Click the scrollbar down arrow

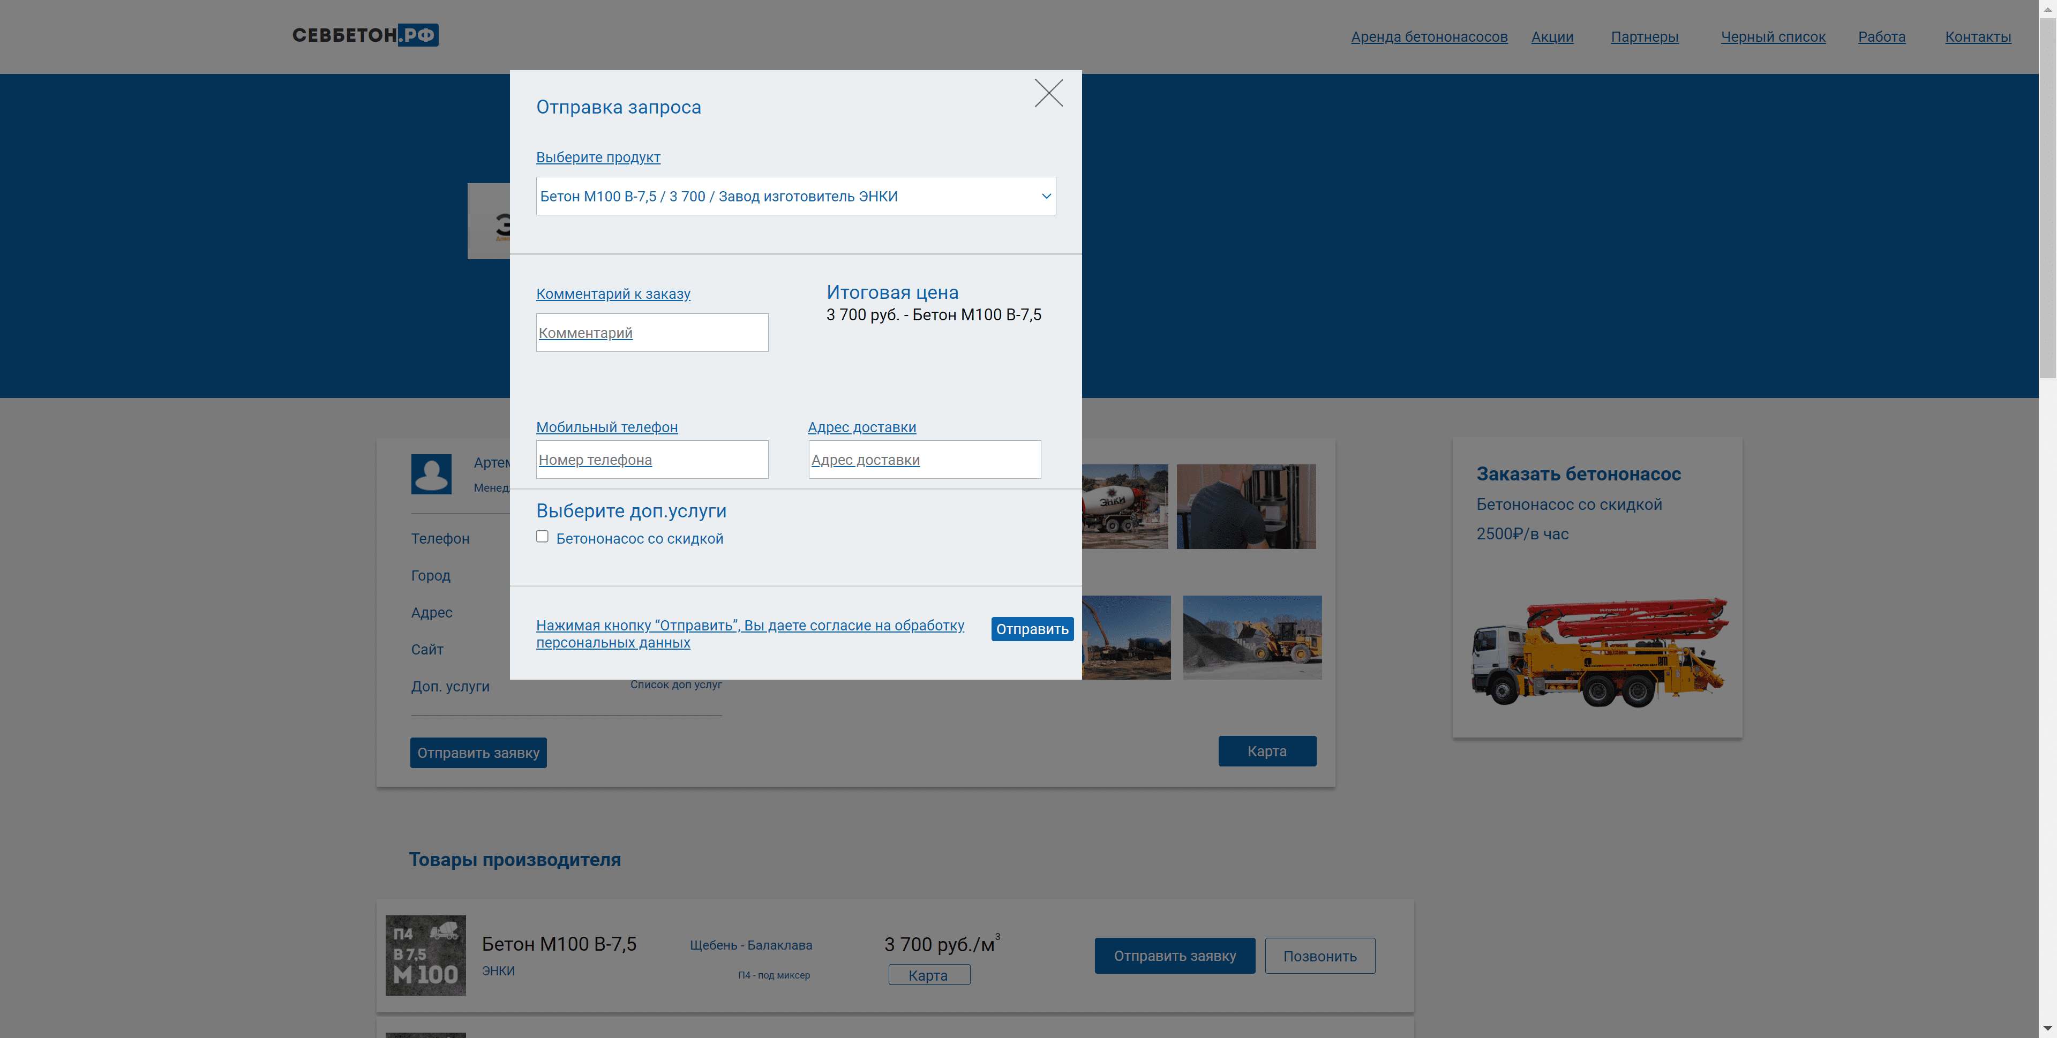(x=2047, y=1029)
